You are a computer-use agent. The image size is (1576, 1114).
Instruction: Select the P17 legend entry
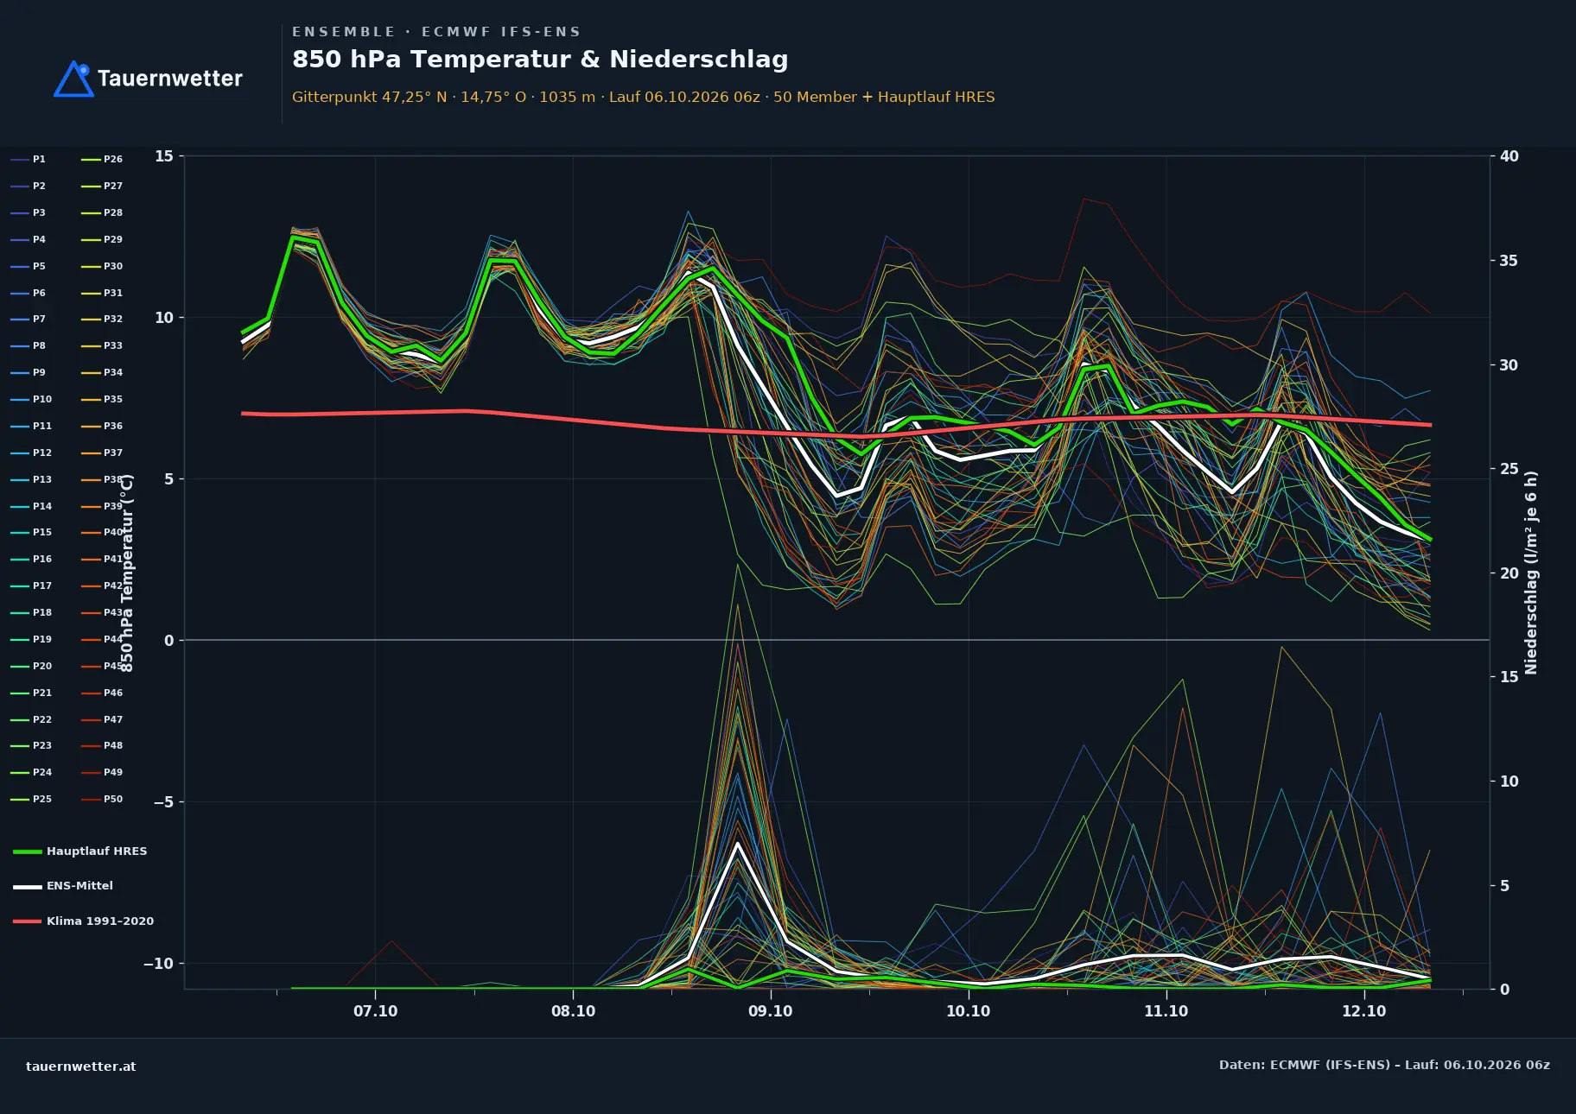click(31, 585)
